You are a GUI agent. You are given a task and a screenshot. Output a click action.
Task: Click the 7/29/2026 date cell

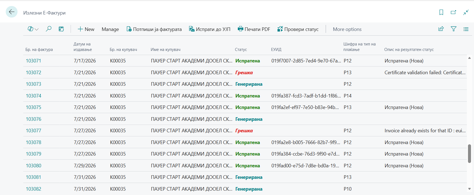(x=85, y=166)
